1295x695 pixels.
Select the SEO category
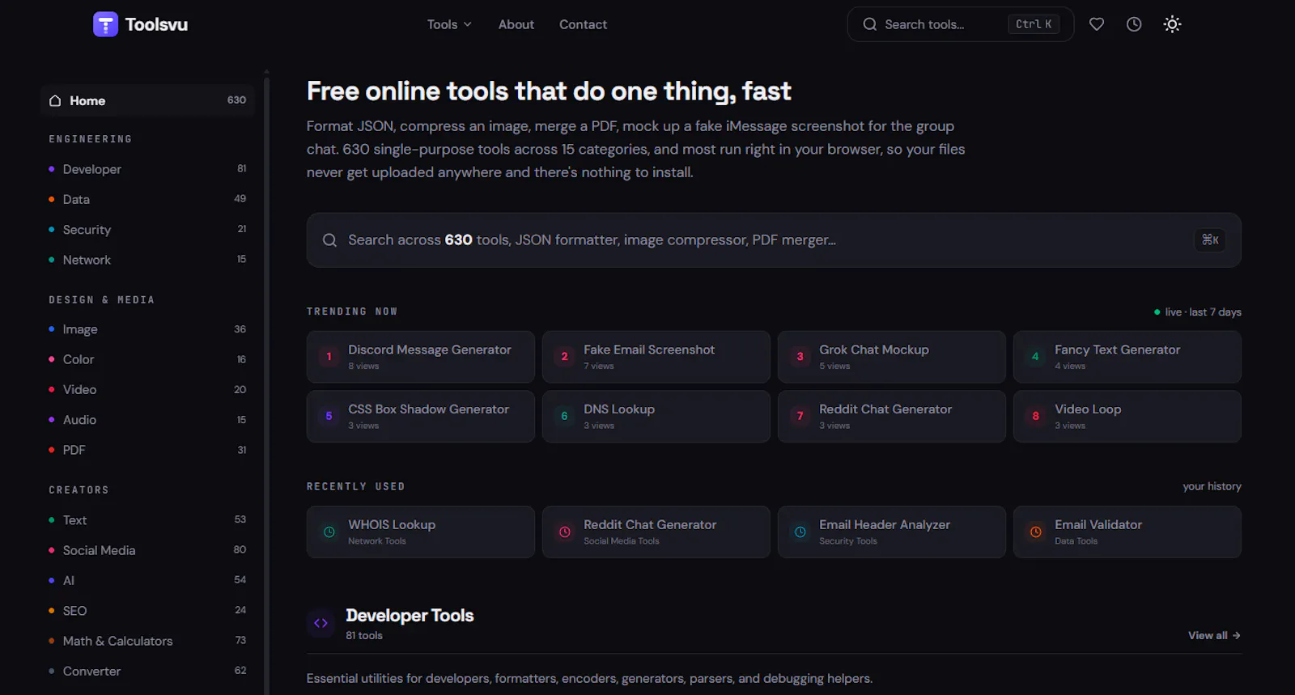147,611
